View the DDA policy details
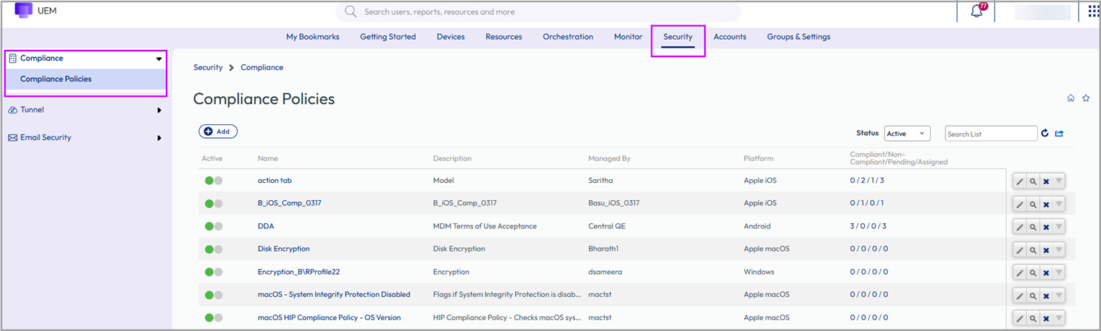The height and width of the screenshot is (331, 1101). click(x=1033, y=227)
